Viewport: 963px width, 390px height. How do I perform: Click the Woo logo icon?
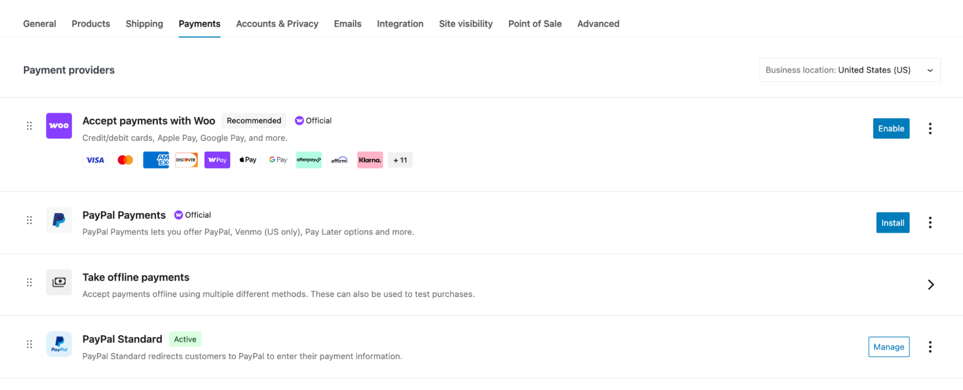(x=59, y=126)
